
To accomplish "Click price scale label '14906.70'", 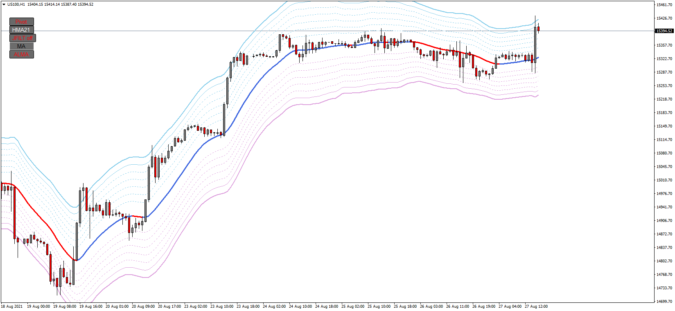I will 664,221.
